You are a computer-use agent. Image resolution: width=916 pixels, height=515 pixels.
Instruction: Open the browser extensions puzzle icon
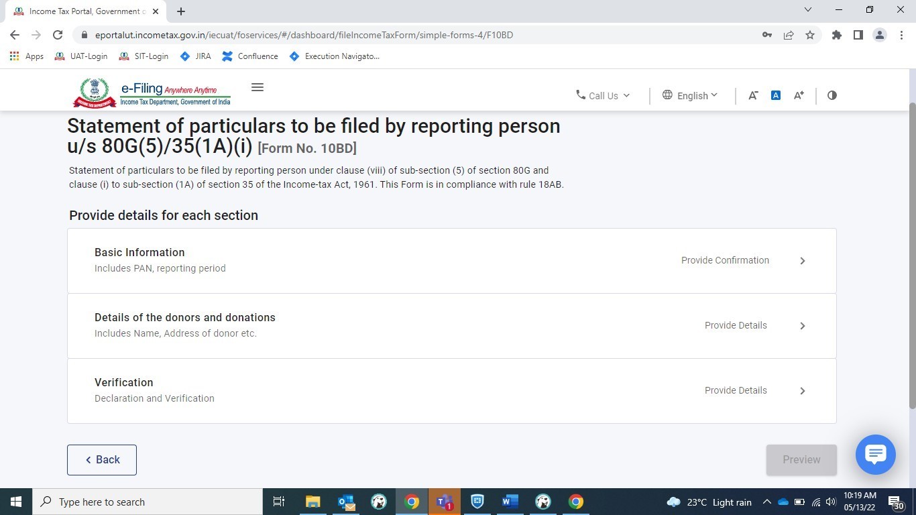(x=836, y=35)
